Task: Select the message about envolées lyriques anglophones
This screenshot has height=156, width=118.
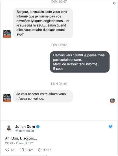Action: point(43,23)
